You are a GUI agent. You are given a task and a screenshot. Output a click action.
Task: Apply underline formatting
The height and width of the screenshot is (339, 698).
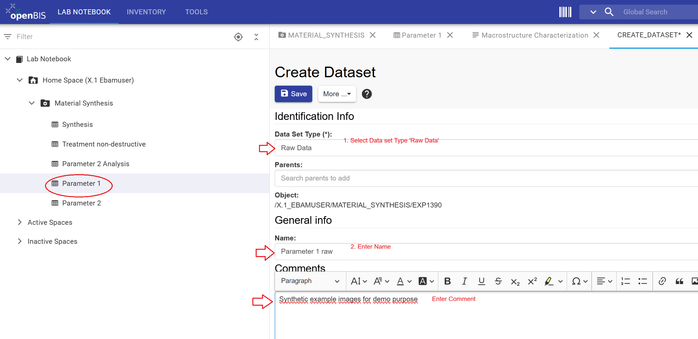point(481,281)
